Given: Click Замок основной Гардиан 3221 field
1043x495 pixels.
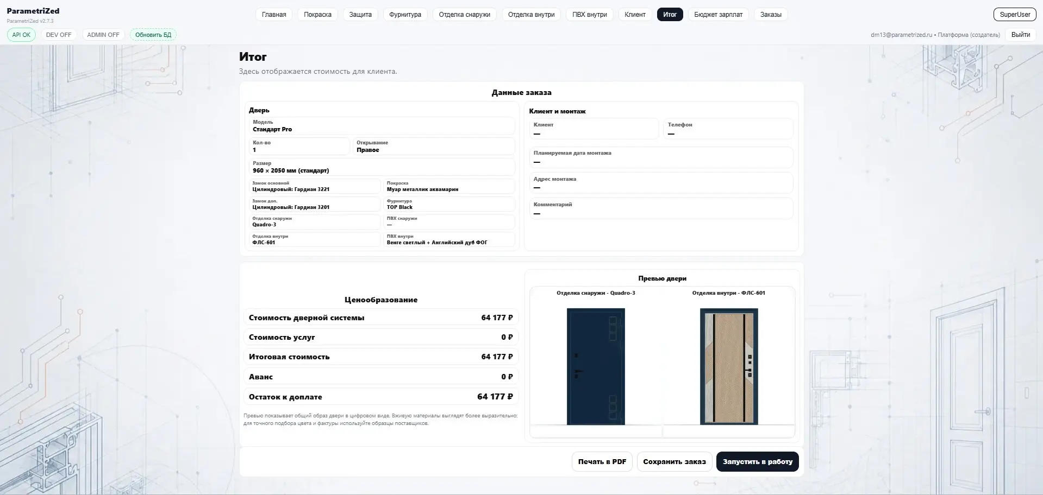Looking at the screenshot, I should pos(315,187).
